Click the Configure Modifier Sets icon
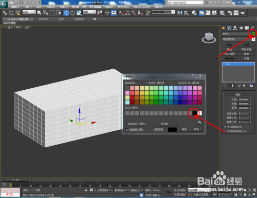 click(251, 86)
